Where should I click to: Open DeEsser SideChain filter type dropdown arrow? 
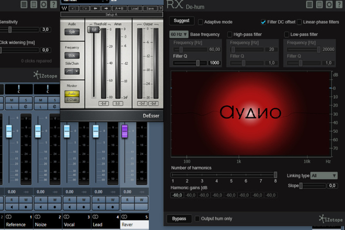[x=76, y=71]
